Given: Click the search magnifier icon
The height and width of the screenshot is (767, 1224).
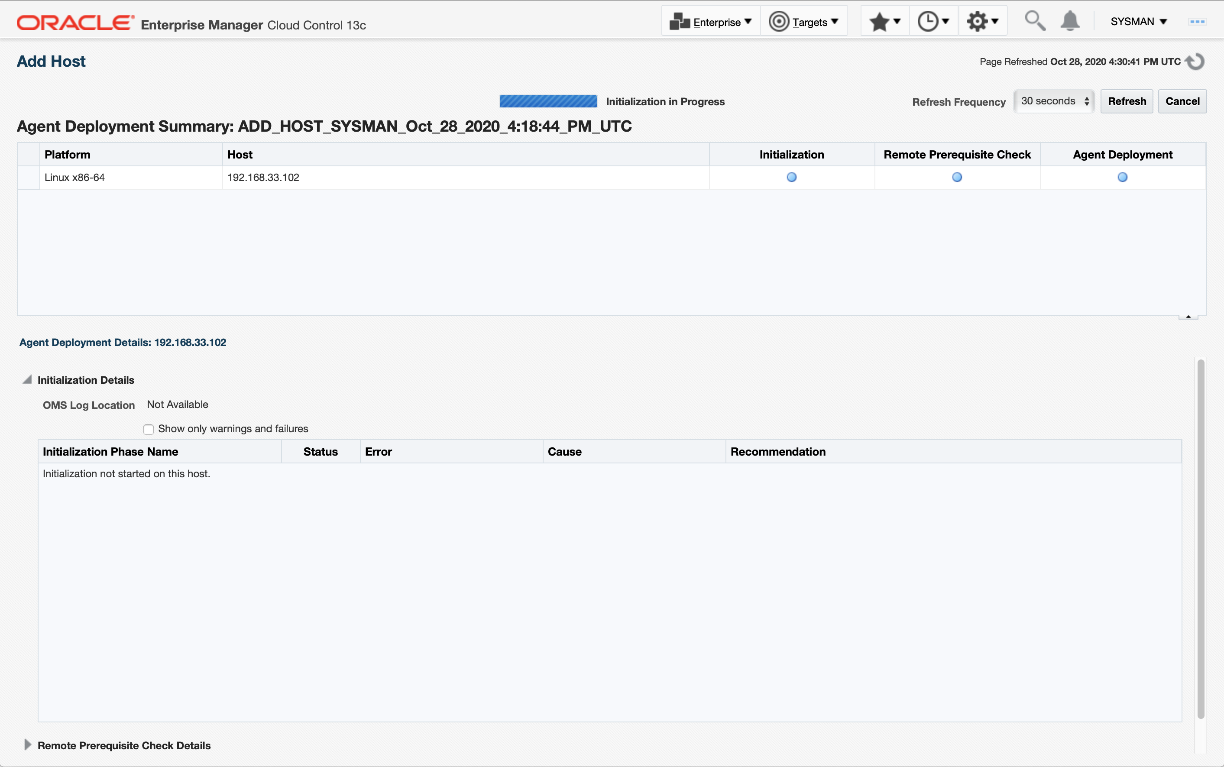Looking at the screenshot, I should 1035,21.
